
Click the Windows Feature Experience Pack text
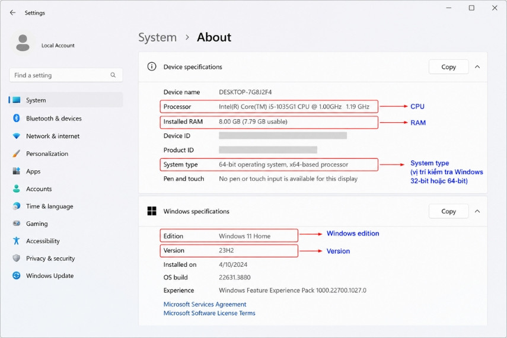pos(292,290)
